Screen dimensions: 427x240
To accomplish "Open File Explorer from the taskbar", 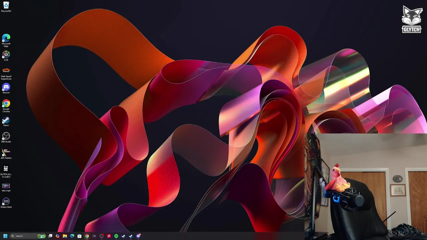I will click(65, 236).
